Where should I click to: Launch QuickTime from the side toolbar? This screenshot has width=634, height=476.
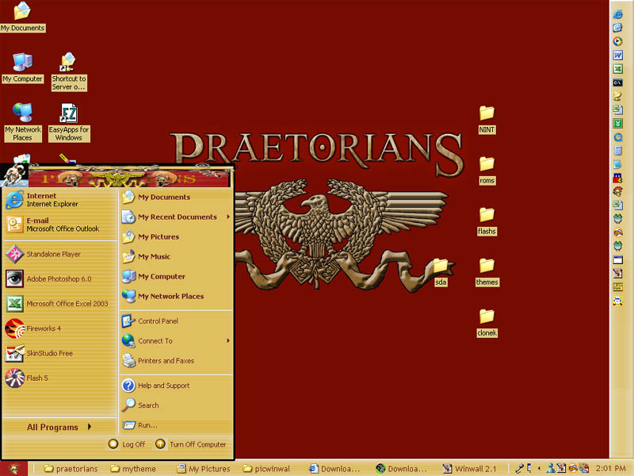click(617, 137)
